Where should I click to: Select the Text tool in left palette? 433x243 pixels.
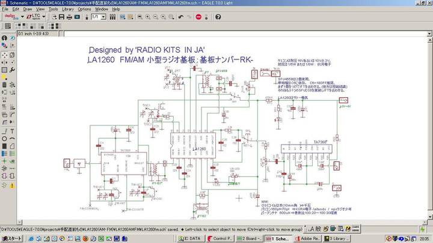[13, 131]
